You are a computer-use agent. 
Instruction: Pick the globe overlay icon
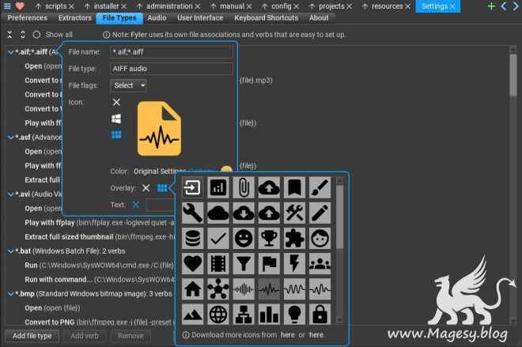[218, 314]
